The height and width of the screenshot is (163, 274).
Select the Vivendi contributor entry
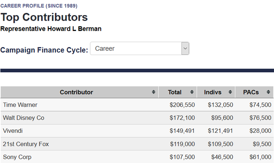13,131
